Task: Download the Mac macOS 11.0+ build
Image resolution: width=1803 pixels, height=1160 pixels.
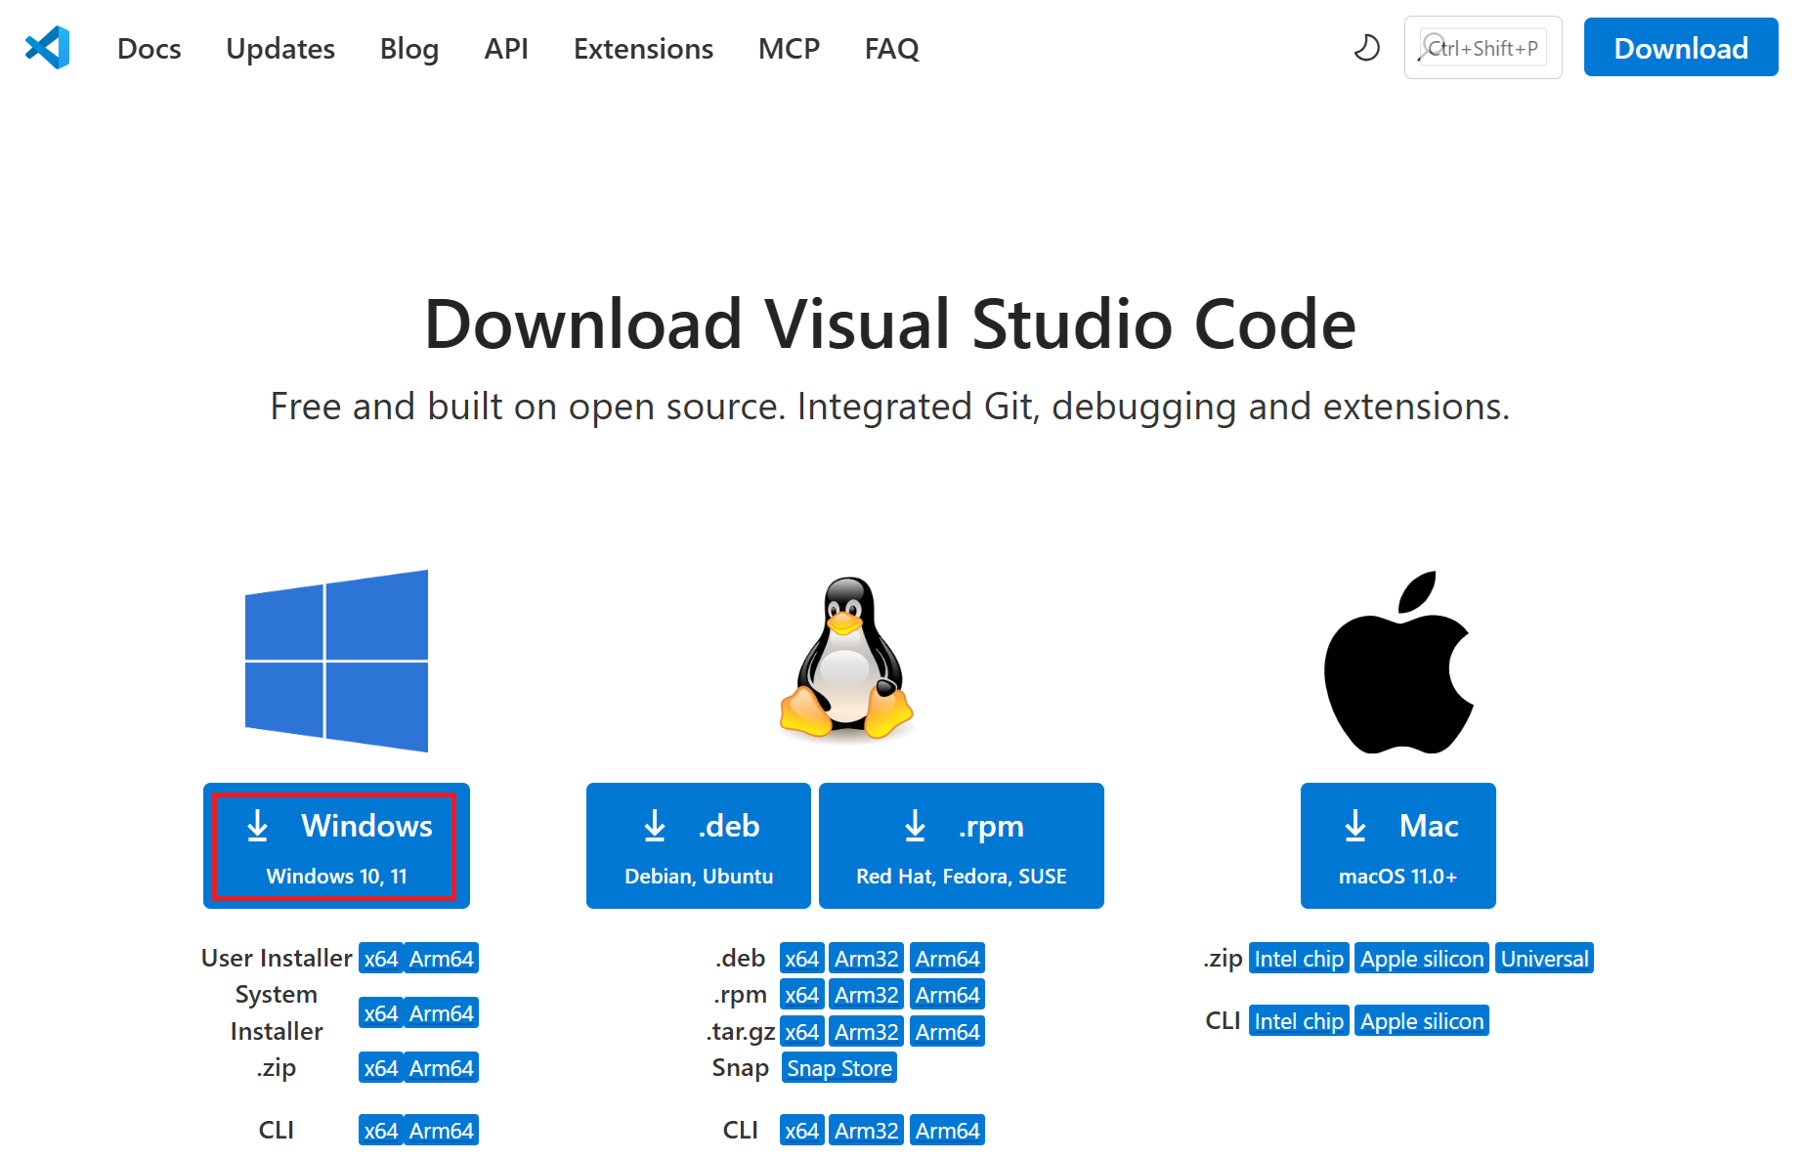Action: (1397, 845)
